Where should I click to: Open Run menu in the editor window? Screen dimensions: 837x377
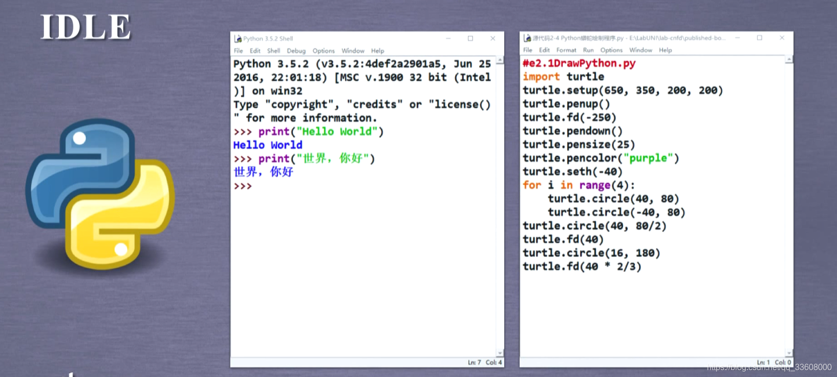pyautogui.click(x=588, y=50)
